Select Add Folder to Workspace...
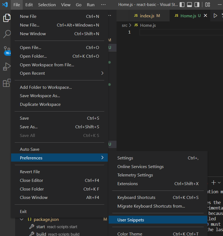 pyautogui.click(x=59, y=87)
